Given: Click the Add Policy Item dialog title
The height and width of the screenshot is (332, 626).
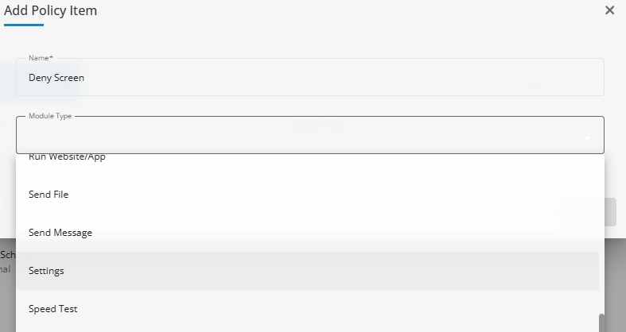Looking at the screenshot, I should pyautogui.click(x=51, y=10).
